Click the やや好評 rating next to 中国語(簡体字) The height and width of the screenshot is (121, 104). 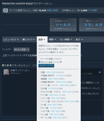(60, 76)
